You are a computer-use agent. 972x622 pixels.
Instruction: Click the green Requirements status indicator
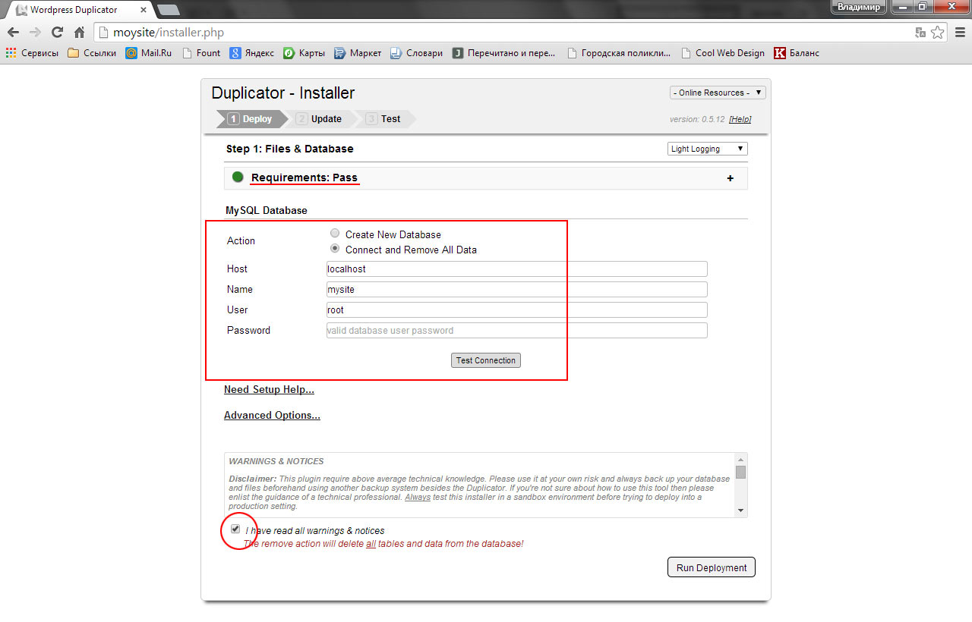(238, 177)
